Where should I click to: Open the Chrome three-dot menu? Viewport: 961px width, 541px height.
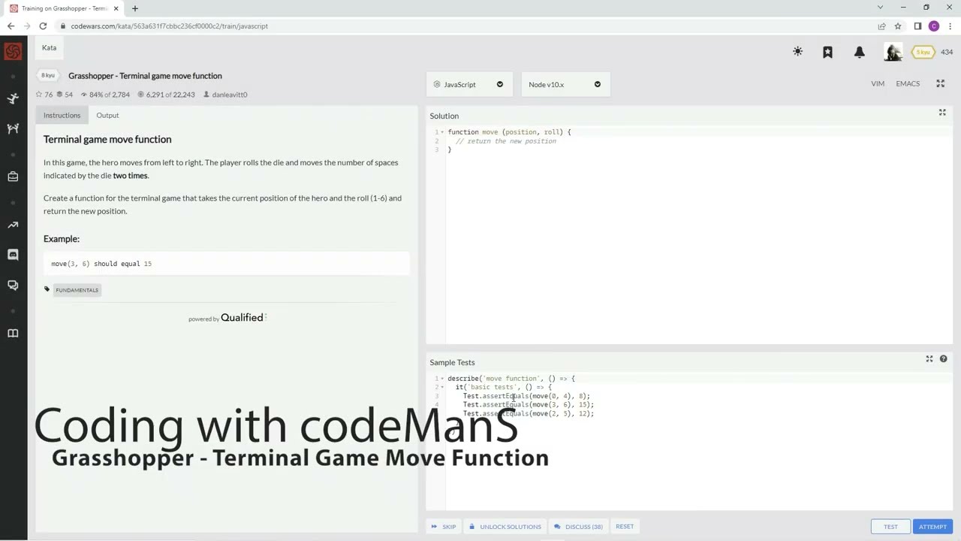(x=950, y=26)
